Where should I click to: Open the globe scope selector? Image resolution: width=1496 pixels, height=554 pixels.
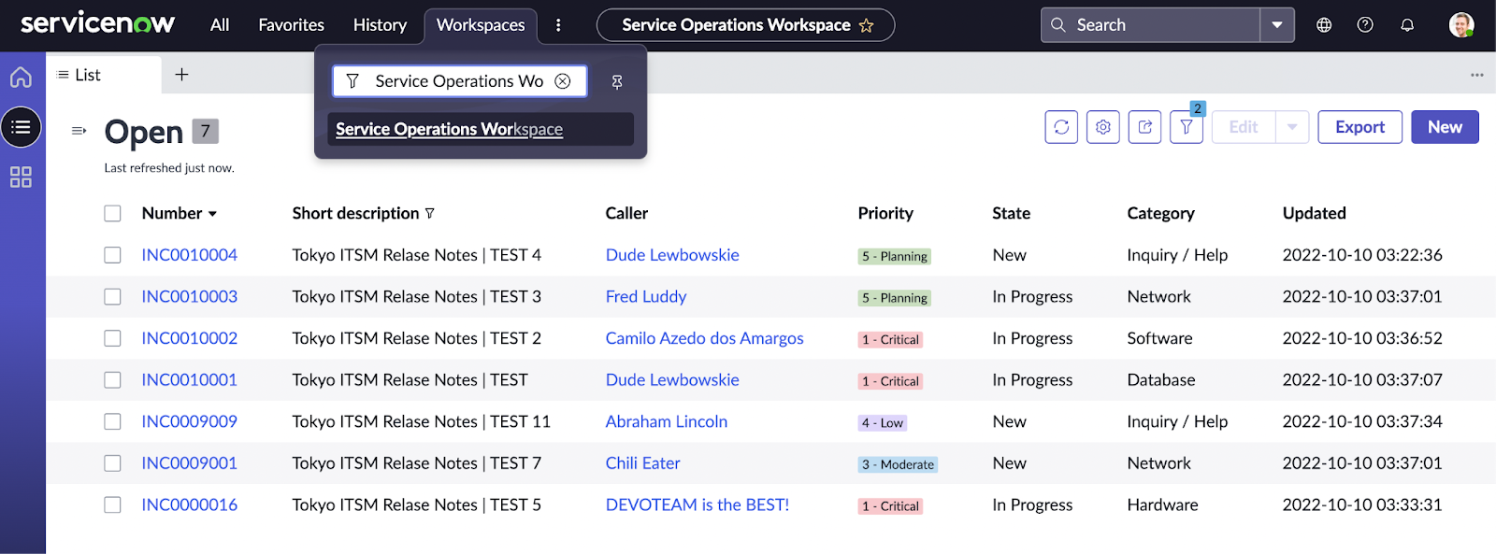[x=1324, y=25]
